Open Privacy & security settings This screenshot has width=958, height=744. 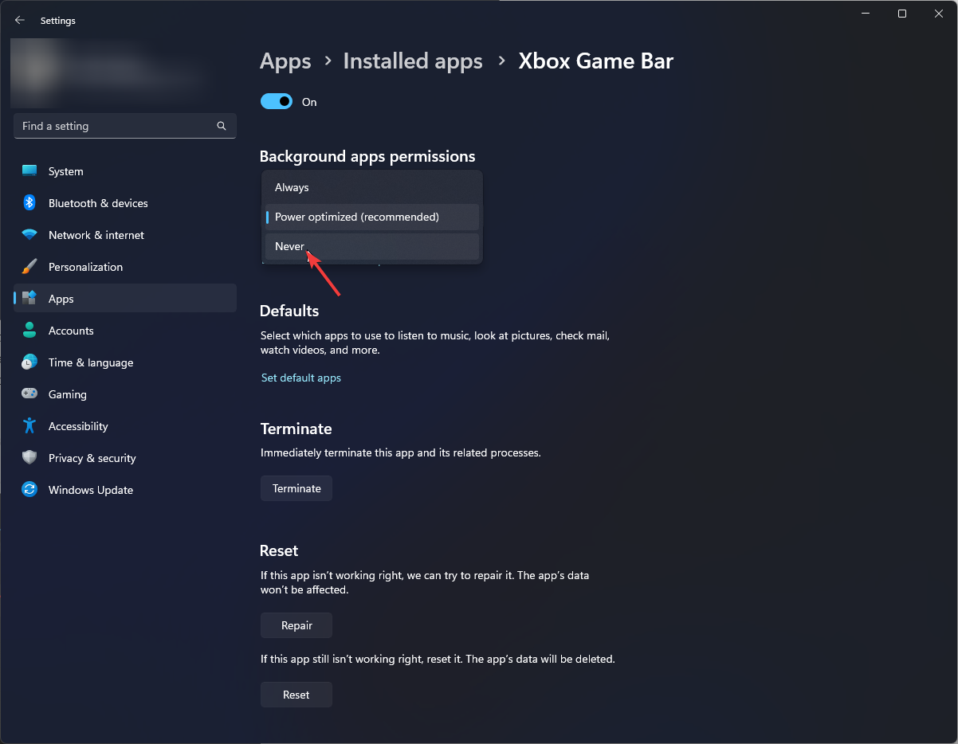point(125,458)
